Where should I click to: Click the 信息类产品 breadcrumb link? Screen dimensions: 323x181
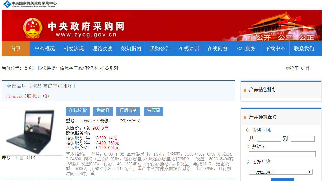[x=71, y=68]
